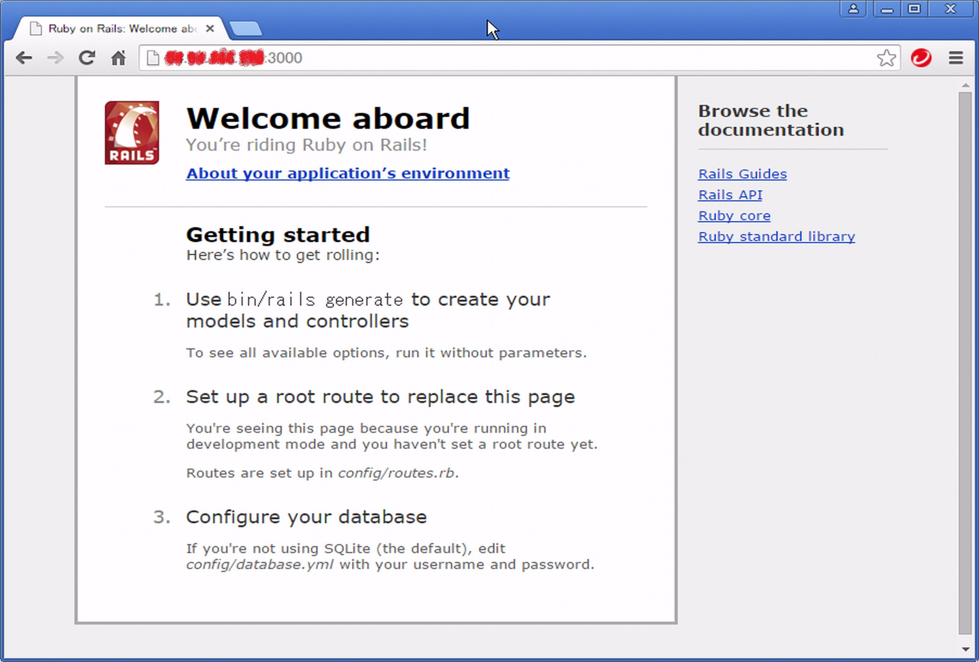Open the Chrome hamburger menu

click(x=955, y=58)
